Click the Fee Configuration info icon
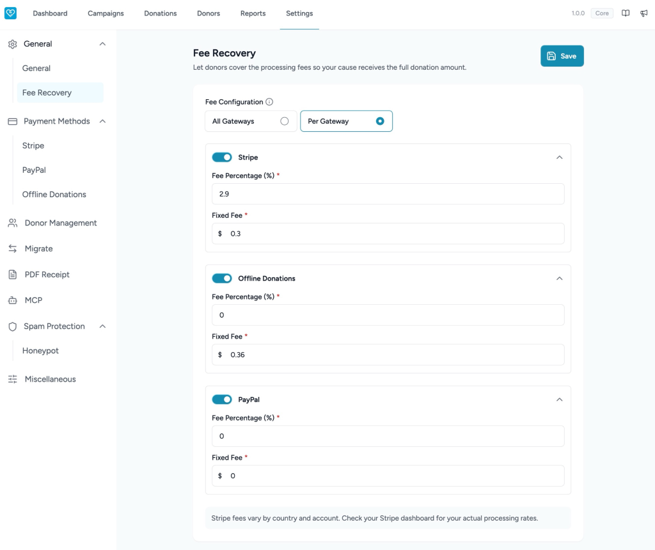Viewport: 655px width, 550px height. [x=269, y=102]
